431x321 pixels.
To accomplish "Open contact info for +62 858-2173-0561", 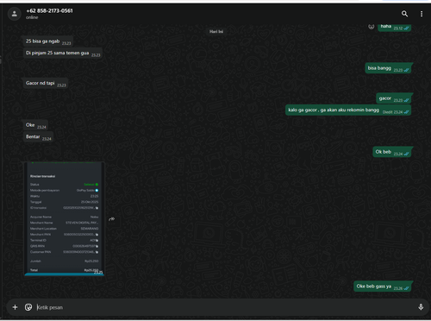I will coord(49,11).
